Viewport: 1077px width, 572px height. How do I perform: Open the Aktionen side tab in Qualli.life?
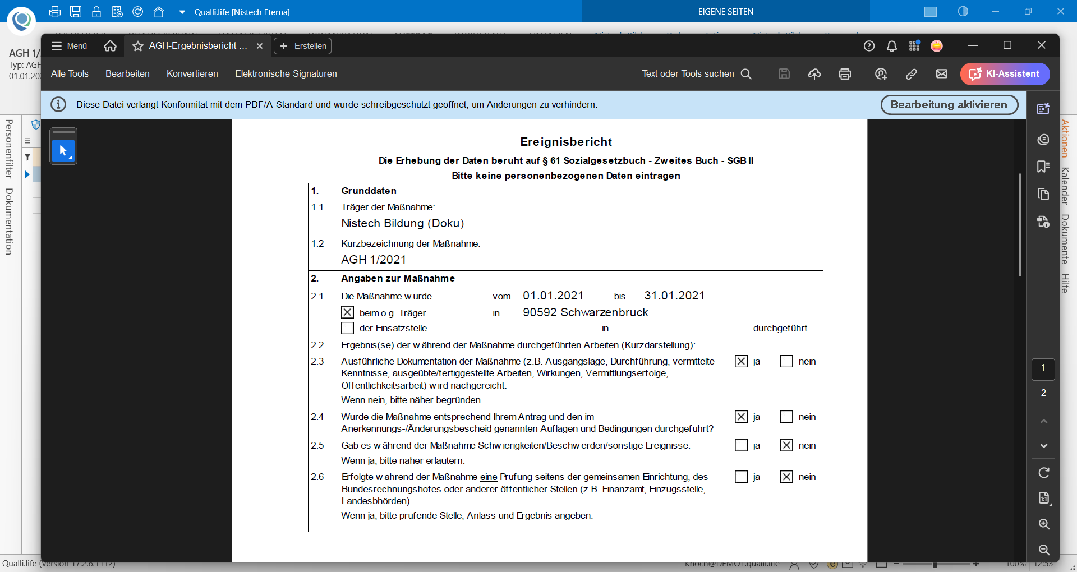coord(1065,139)
